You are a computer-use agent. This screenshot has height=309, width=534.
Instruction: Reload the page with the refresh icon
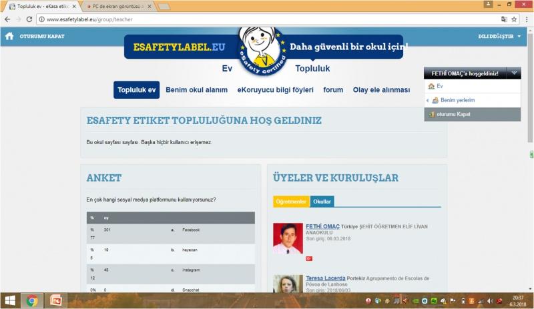point(30,19)
